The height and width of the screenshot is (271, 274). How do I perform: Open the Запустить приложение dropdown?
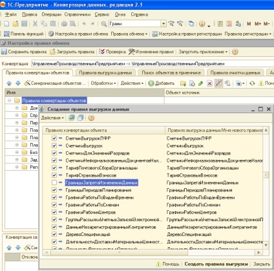coord(203,52)
